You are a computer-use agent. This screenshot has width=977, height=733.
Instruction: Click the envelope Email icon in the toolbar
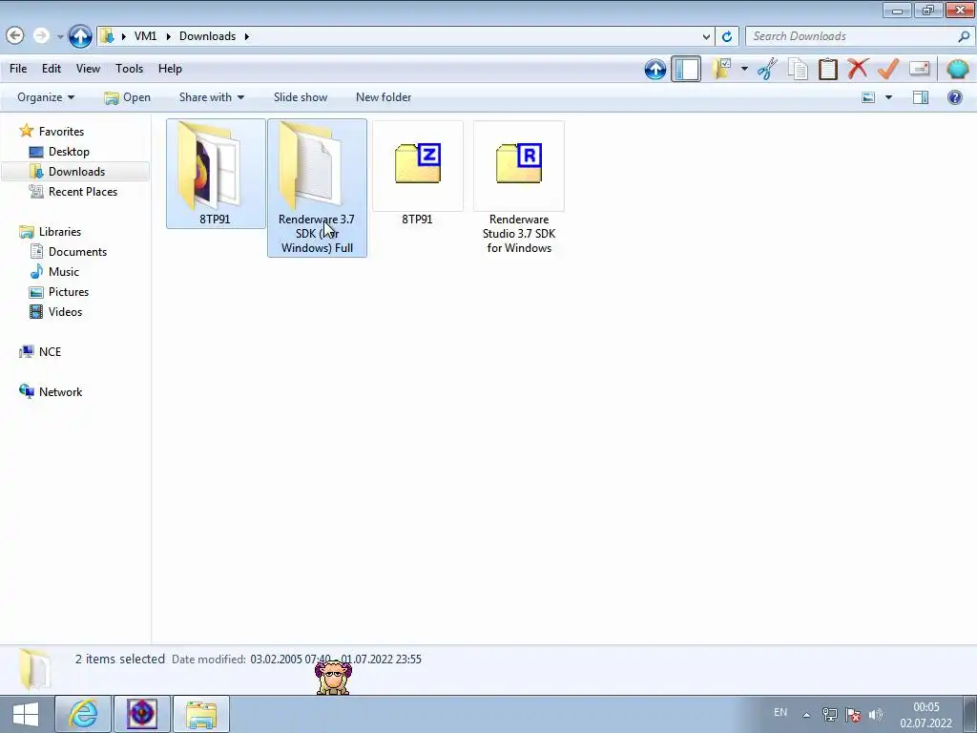[x=919, y=69]
